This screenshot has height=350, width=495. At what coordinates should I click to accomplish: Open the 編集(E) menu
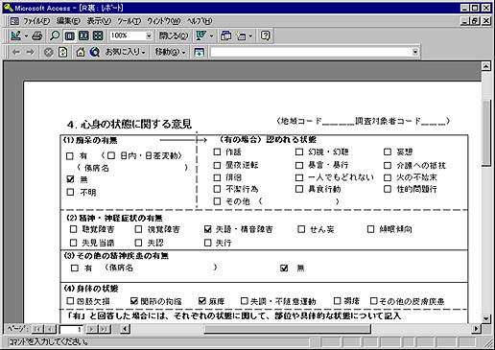point(68,21)
